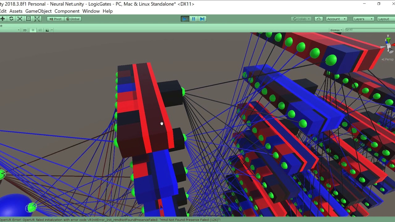Switch Global/Local handle rotation
Screen dimensions: 395x222
coord(73,19)
